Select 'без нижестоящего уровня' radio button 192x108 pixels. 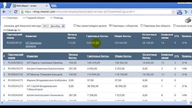75,25
